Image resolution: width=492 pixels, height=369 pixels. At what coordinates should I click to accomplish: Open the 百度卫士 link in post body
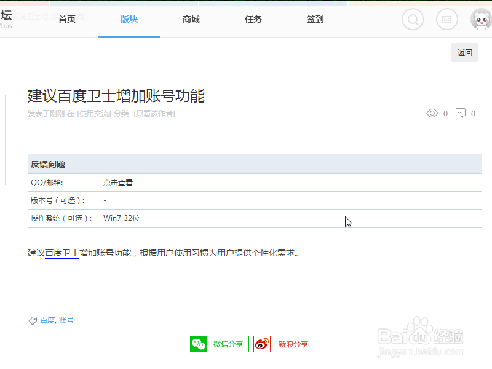[62, 252]
